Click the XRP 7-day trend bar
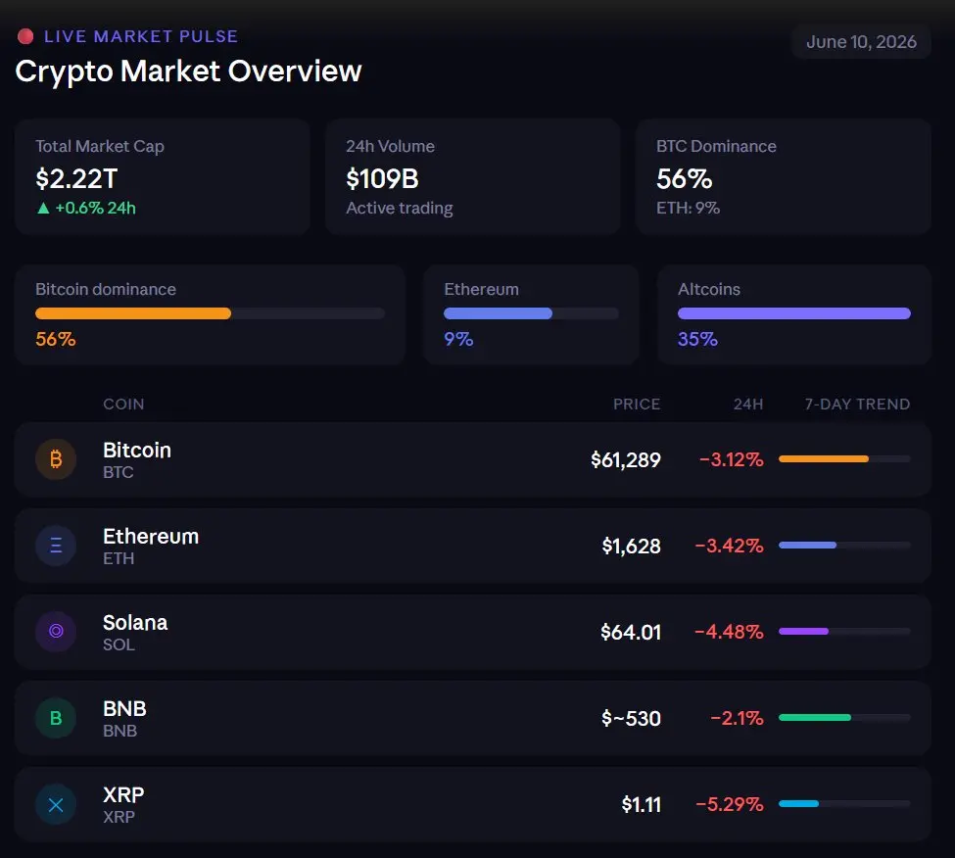The image size is (955, 858). point(844,804)
